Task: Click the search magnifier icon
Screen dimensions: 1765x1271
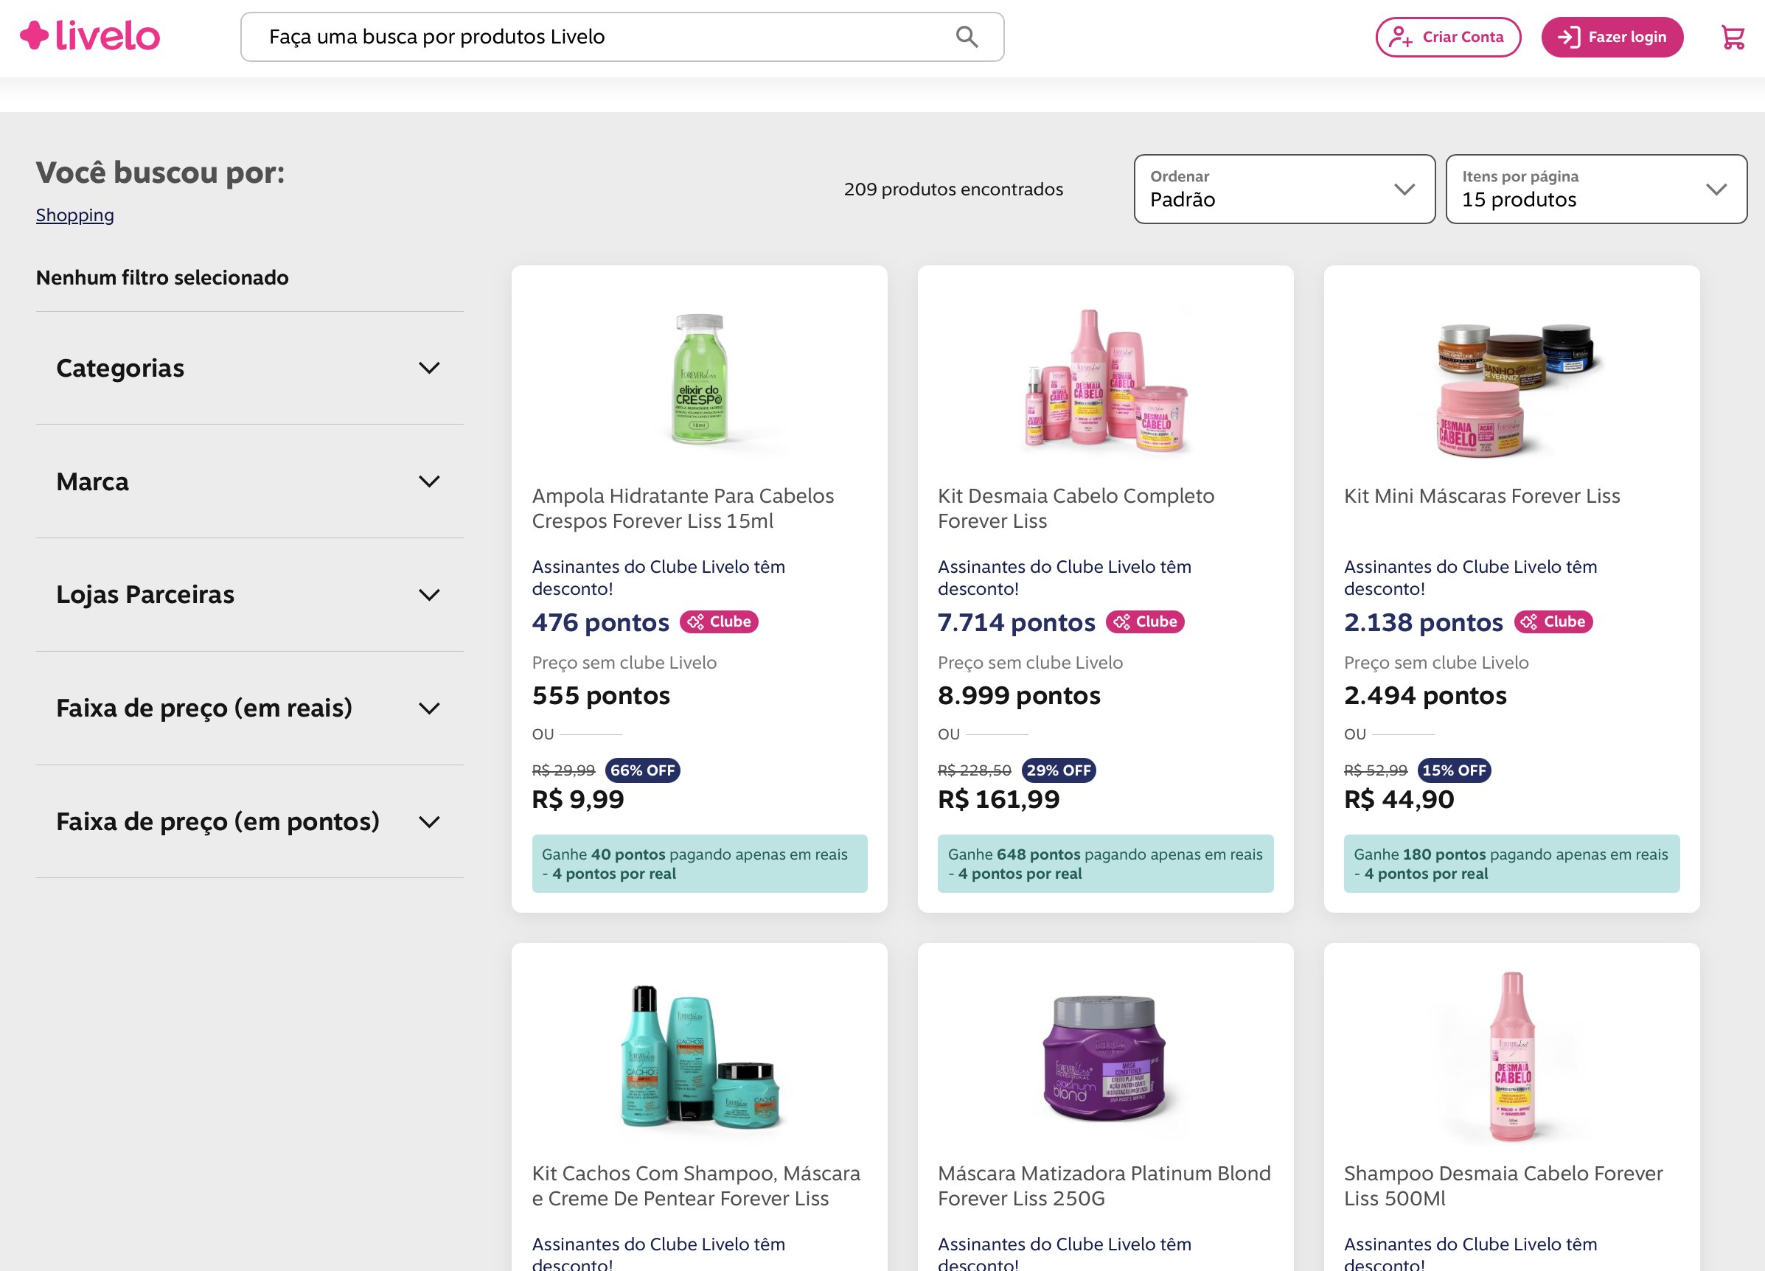Action: (967, 37)
